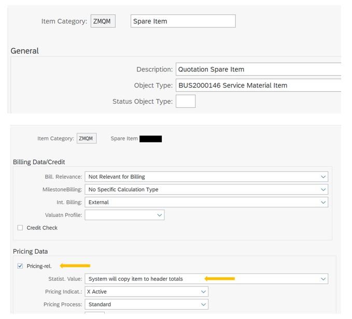Open the Bill. Relevance dropdown arrow
This screenshot has height=319, width=352.
pos(323,177)
